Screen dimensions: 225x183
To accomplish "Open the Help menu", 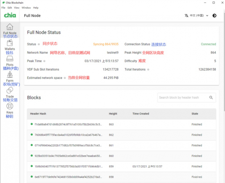I will [x=36, y=8].
